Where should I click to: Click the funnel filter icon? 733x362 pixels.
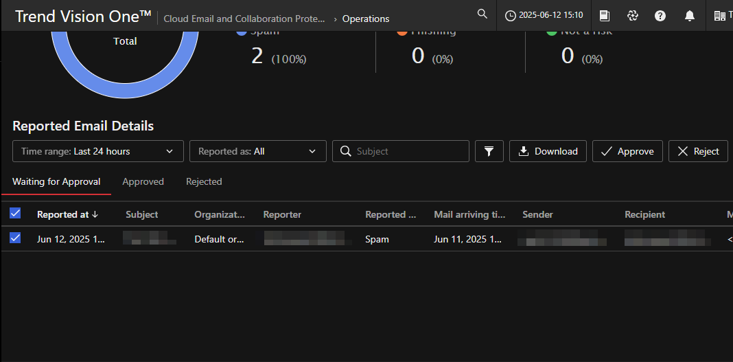(x=489, y=151)
